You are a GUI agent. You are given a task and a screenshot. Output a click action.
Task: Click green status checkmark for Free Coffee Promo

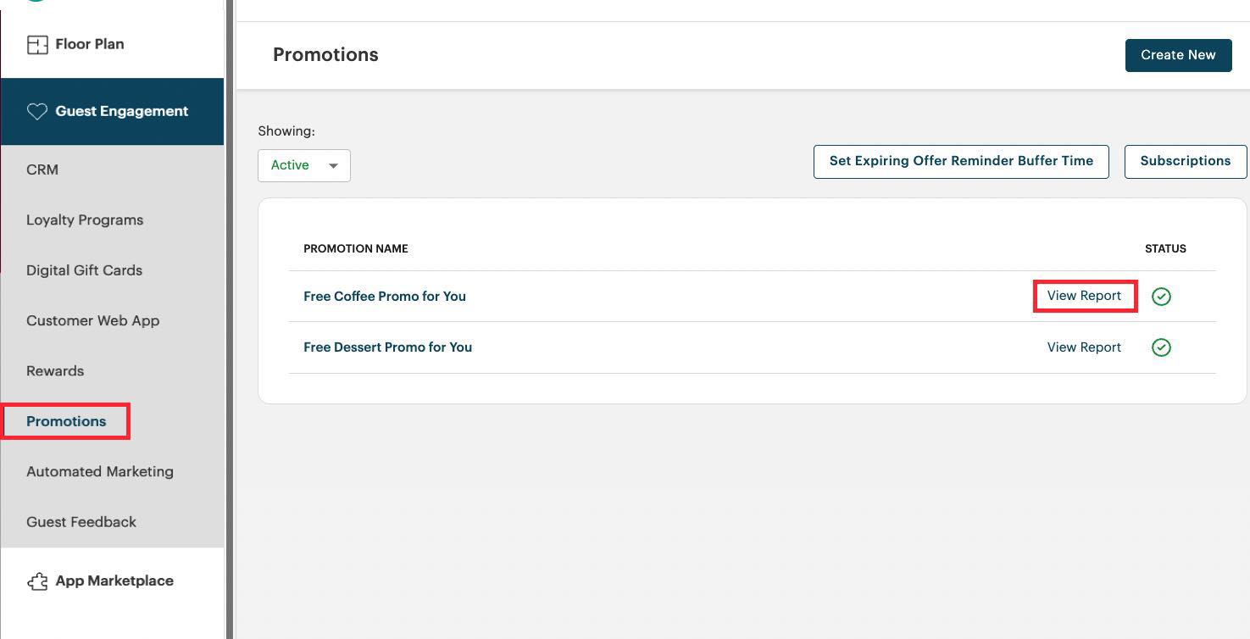click(1161, 296)
